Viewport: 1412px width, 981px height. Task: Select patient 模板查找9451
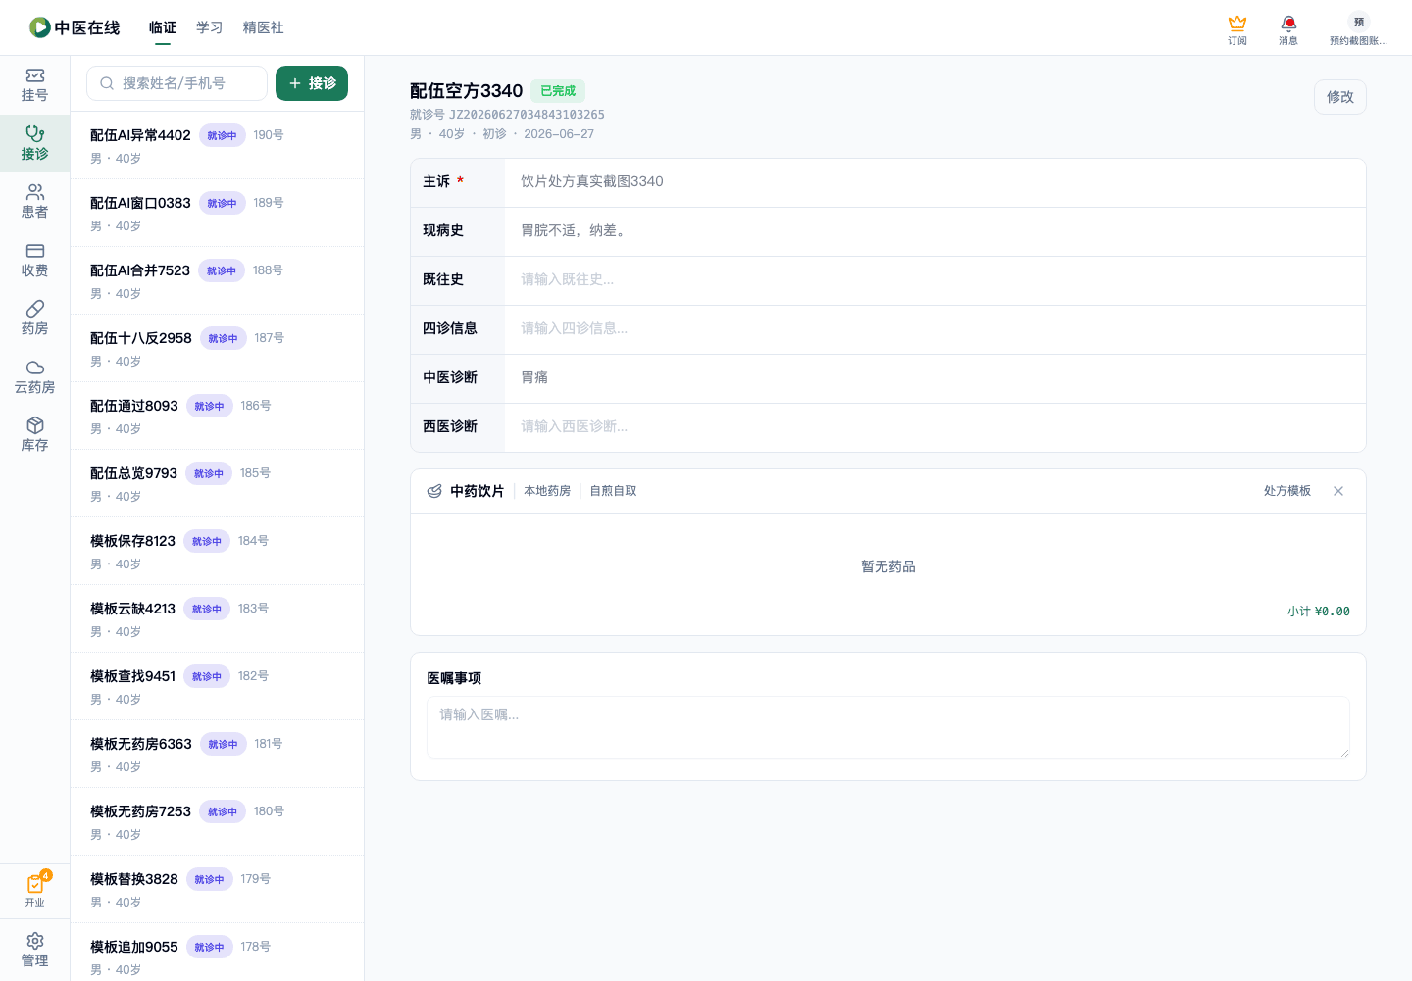tap(217, 686)
